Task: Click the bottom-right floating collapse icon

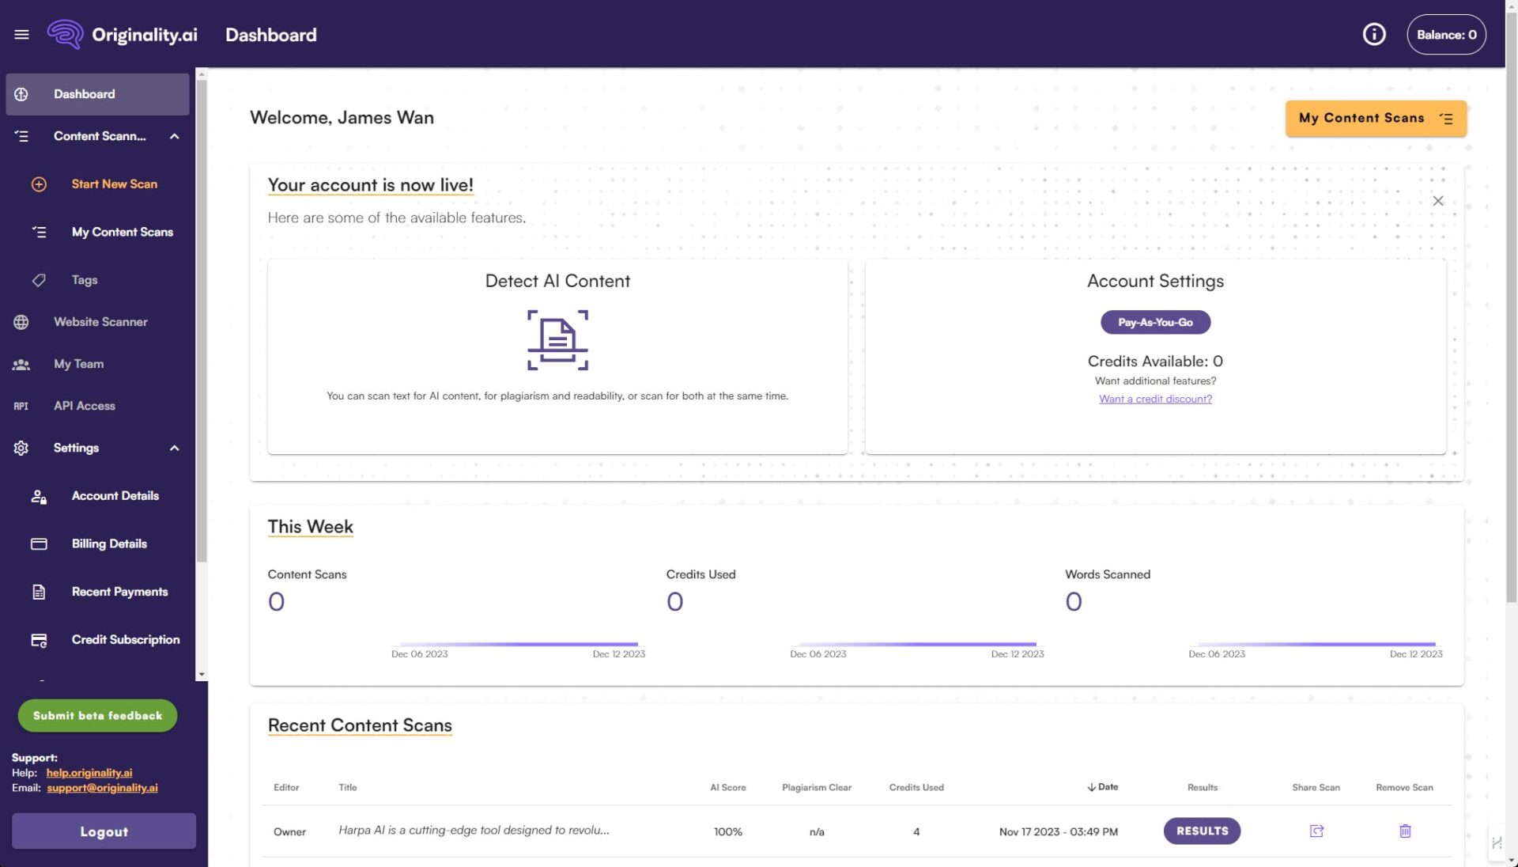Action: (1497, 843)
